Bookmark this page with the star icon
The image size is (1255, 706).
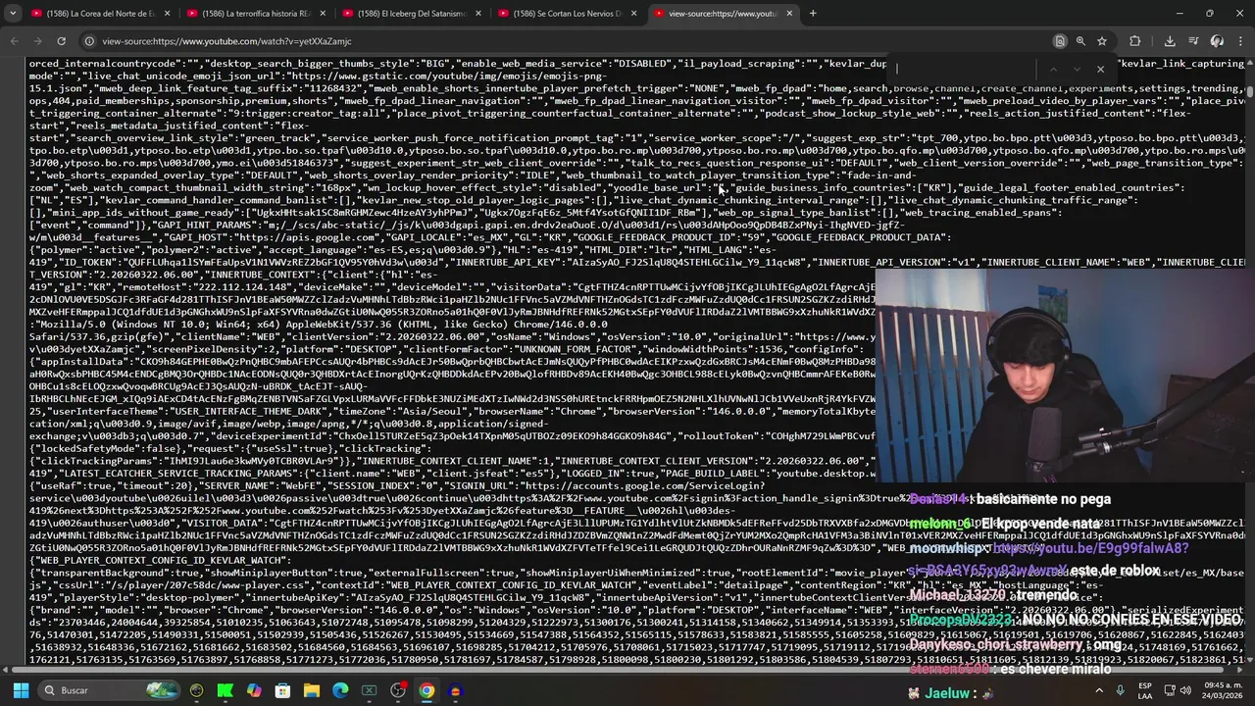tap(1102, 41)
